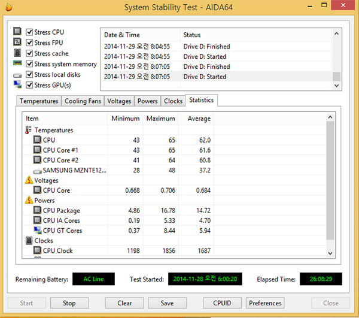The image size is (359, 318).
Task: Select the Statistics tab
Action: 202,101
